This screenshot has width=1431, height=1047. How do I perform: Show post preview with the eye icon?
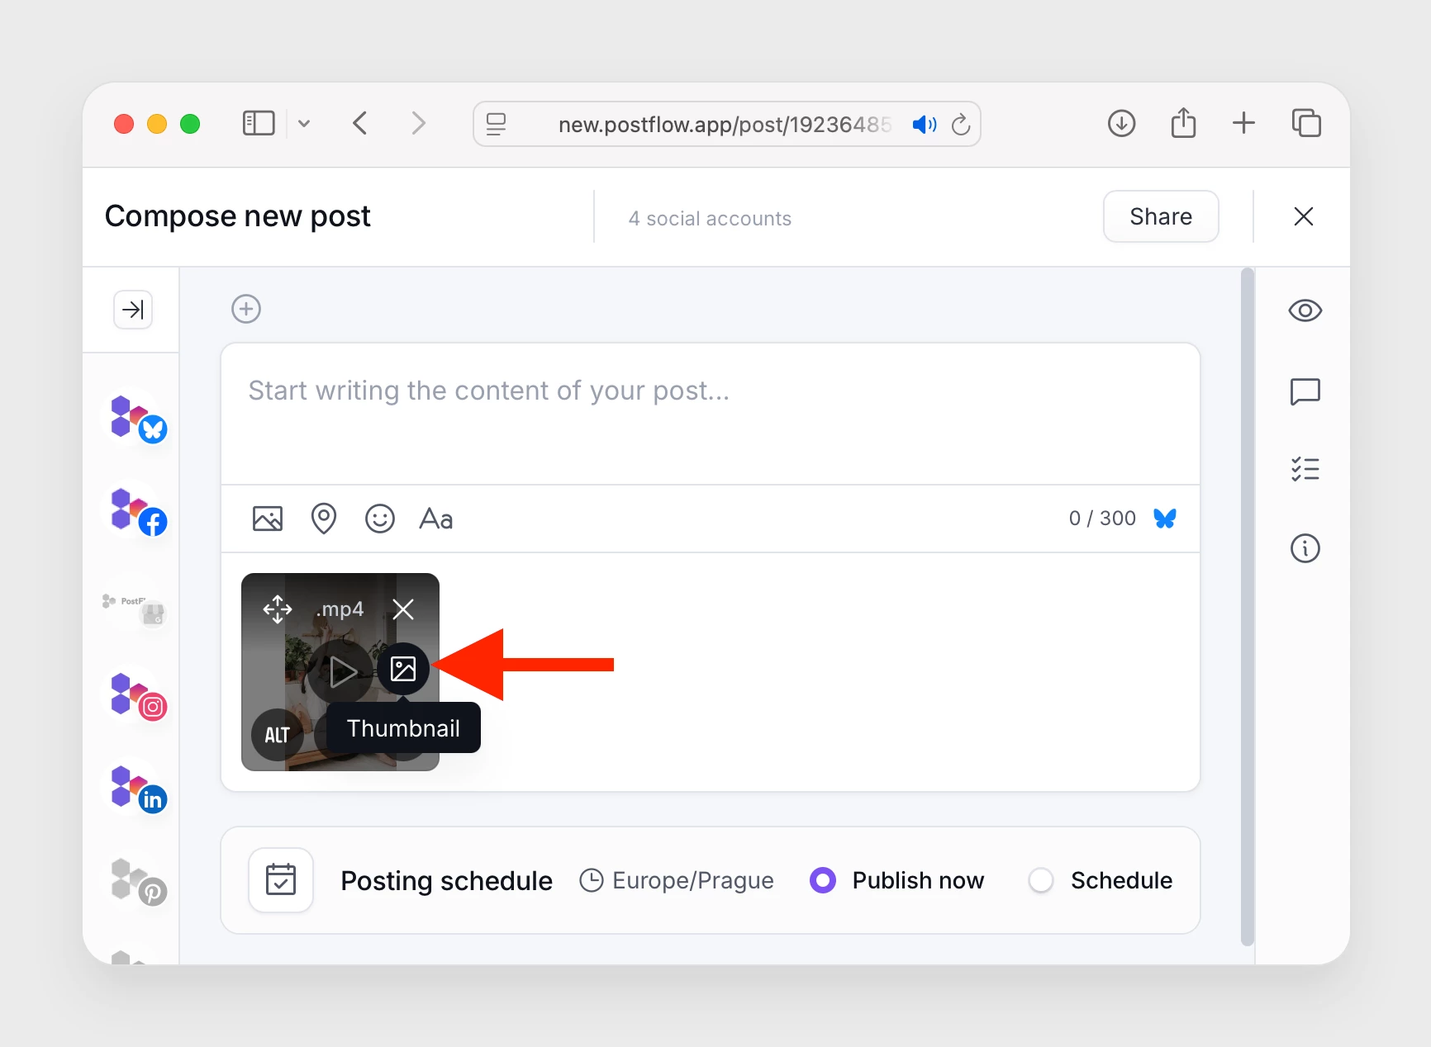point(1305,310)
